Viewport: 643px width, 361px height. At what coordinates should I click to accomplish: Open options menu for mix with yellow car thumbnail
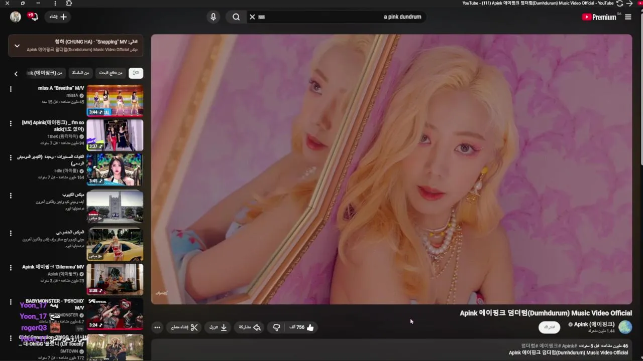11,233
